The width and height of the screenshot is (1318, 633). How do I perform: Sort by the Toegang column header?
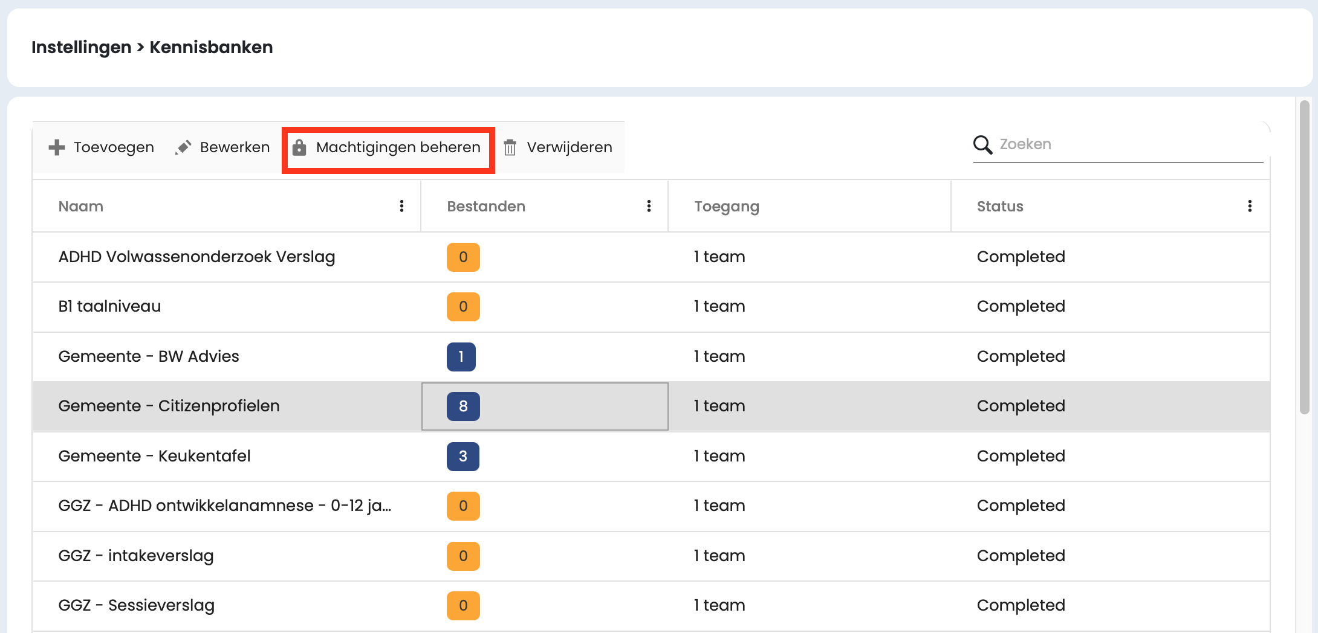tap(726, 207)
